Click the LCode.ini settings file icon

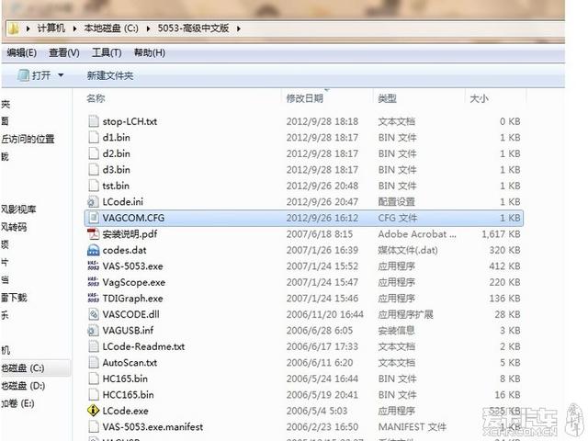point(93,202)
